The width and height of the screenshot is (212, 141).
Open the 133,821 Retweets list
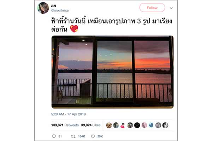(x=65, y=125)
